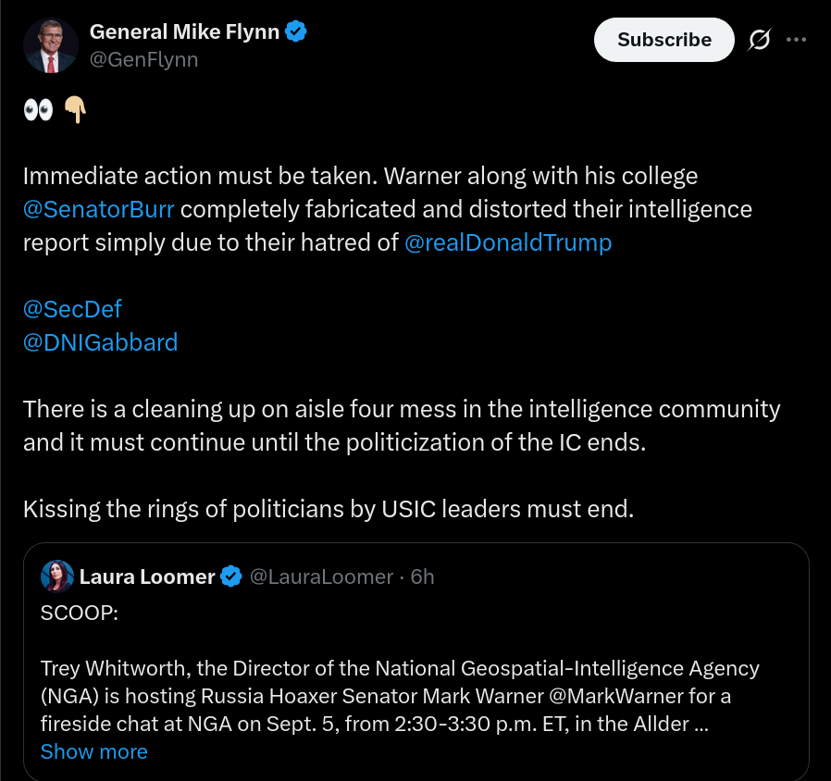
Task: Open the three-dot more options menu
Action: pyautogui.click(x=796, y=40)
